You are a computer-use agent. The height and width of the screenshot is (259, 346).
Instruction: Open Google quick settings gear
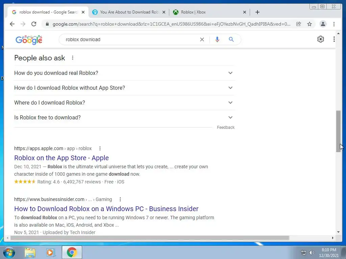[320, 39]
